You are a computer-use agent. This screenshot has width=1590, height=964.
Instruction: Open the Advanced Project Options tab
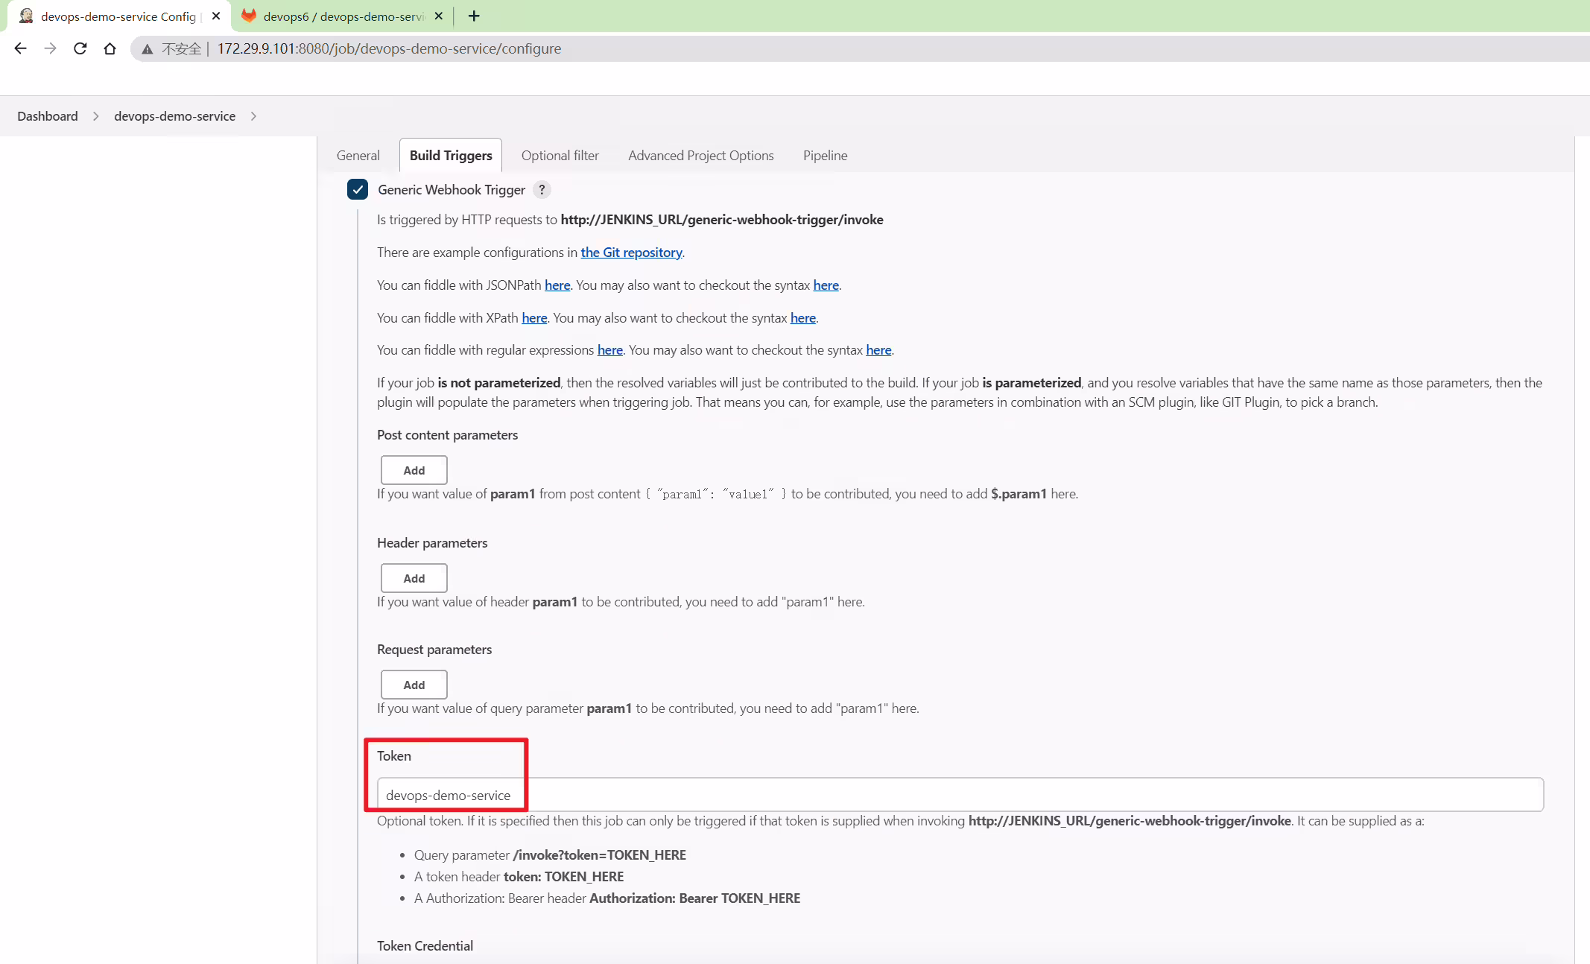click(x=701, y=155)
